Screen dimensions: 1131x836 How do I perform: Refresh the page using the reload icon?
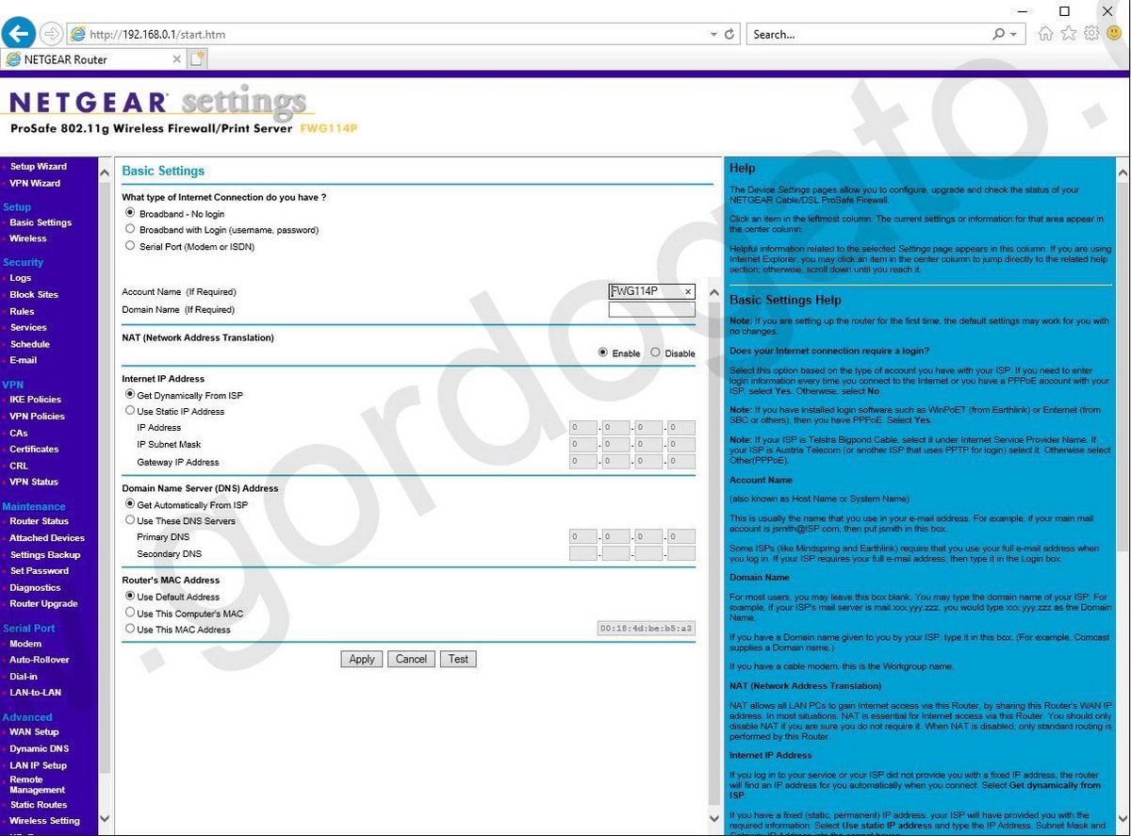pyautogui.click(x=729, y=34)
